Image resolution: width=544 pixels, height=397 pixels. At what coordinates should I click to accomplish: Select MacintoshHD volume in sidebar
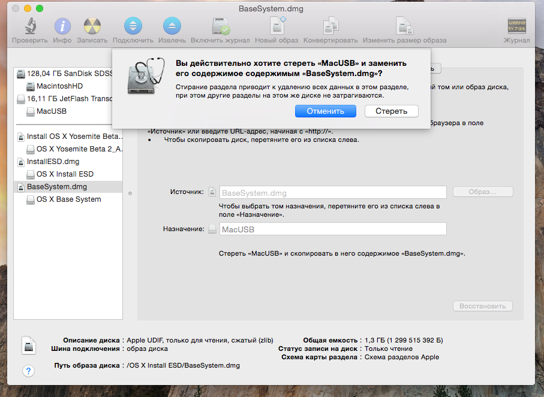[59, 86]
